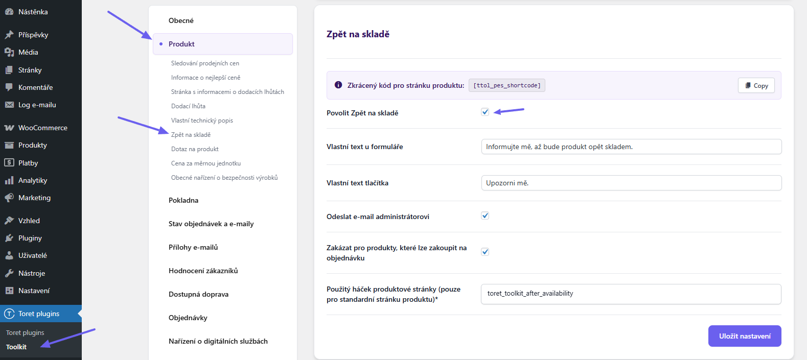The image size is (807, 360).
Task: Click the Produkty box icon
Action: click(9, 145)
